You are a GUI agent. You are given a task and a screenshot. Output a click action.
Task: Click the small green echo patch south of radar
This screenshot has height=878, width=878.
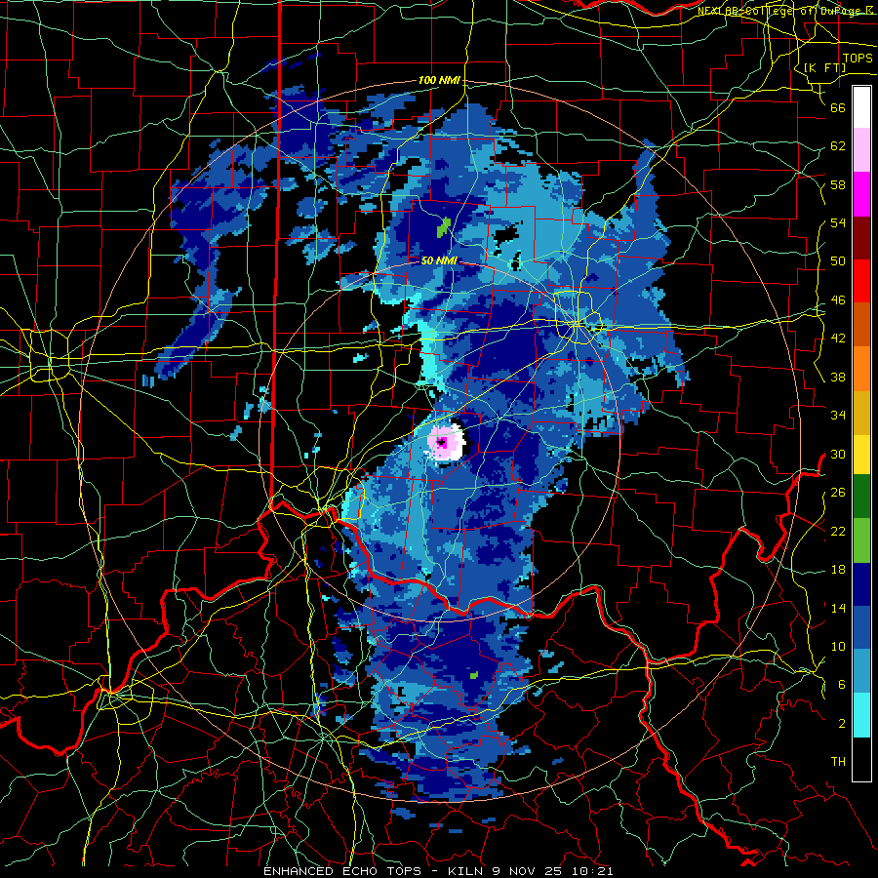point(474,675)
